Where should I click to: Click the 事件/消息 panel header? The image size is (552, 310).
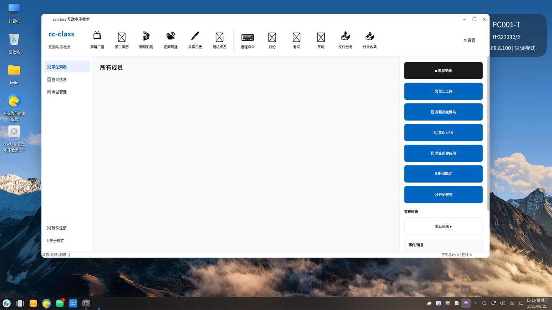[x=416, y=245]
